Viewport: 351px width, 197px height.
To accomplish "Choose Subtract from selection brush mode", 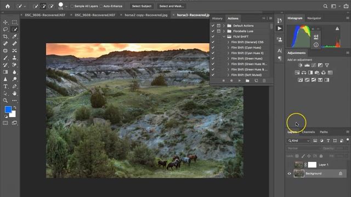I will point(51,6).
